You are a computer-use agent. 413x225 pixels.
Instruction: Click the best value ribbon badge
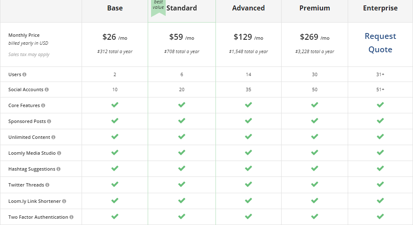(158, 6)
